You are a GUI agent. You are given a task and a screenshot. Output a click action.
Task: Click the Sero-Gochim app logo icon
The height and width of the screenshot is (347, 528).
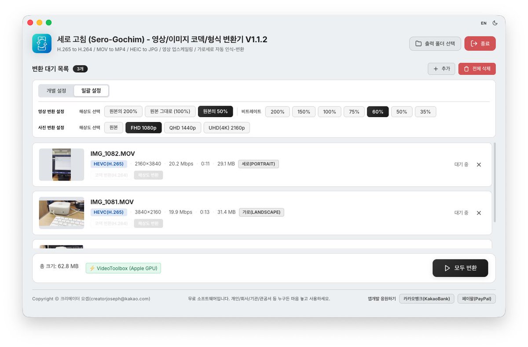(x=42, y=44)
